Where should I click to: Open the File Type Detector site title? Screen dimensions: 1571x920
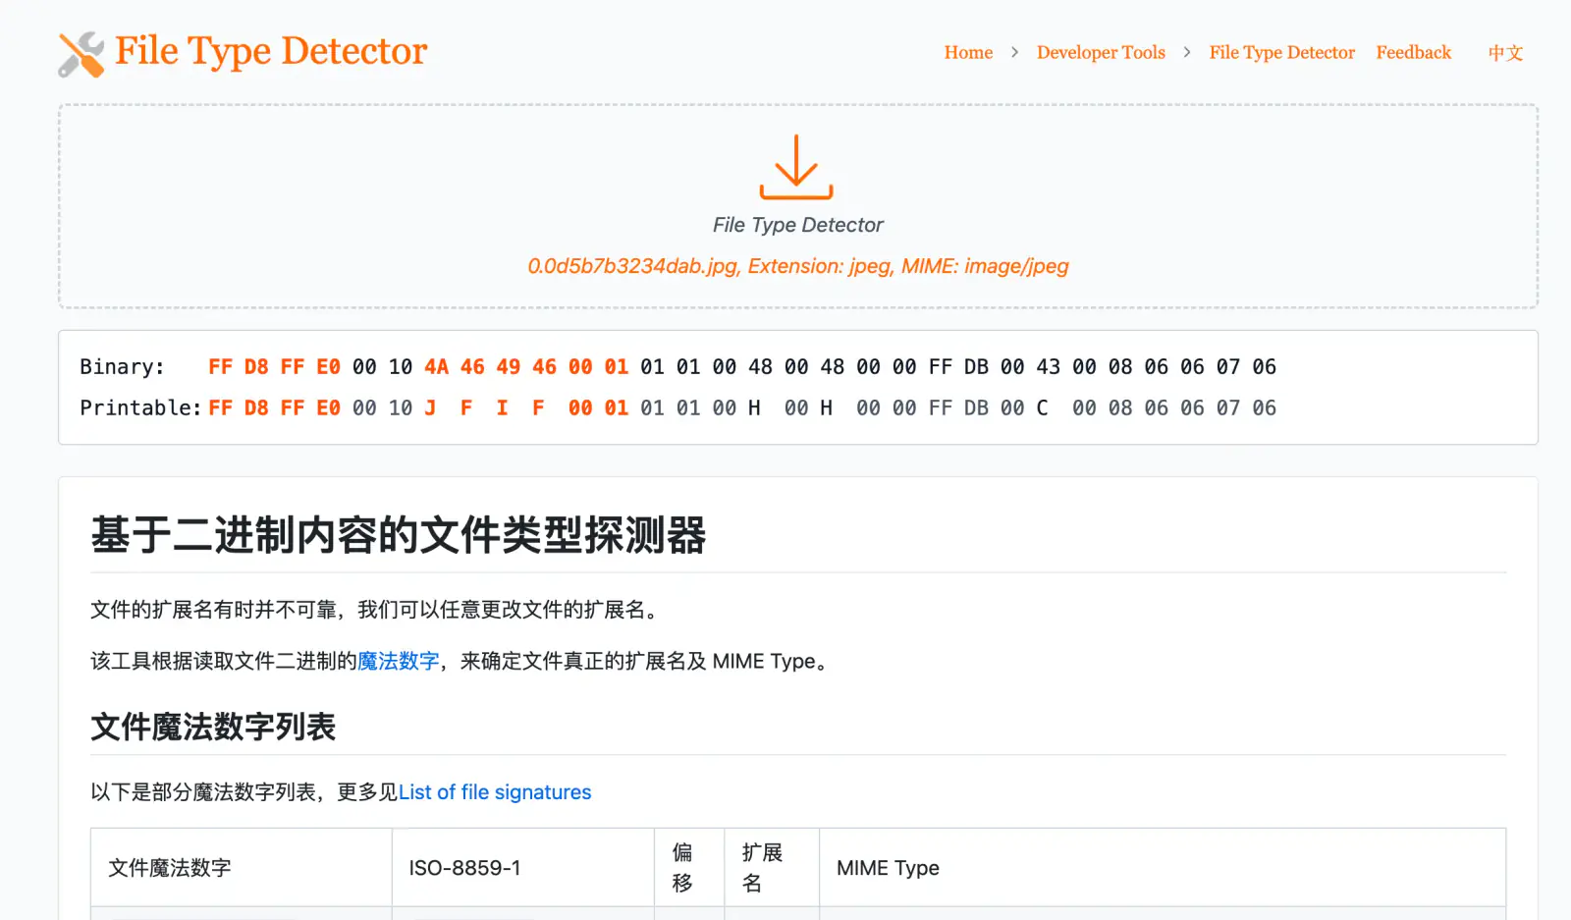pyautogui.click(x=271, y=51)
